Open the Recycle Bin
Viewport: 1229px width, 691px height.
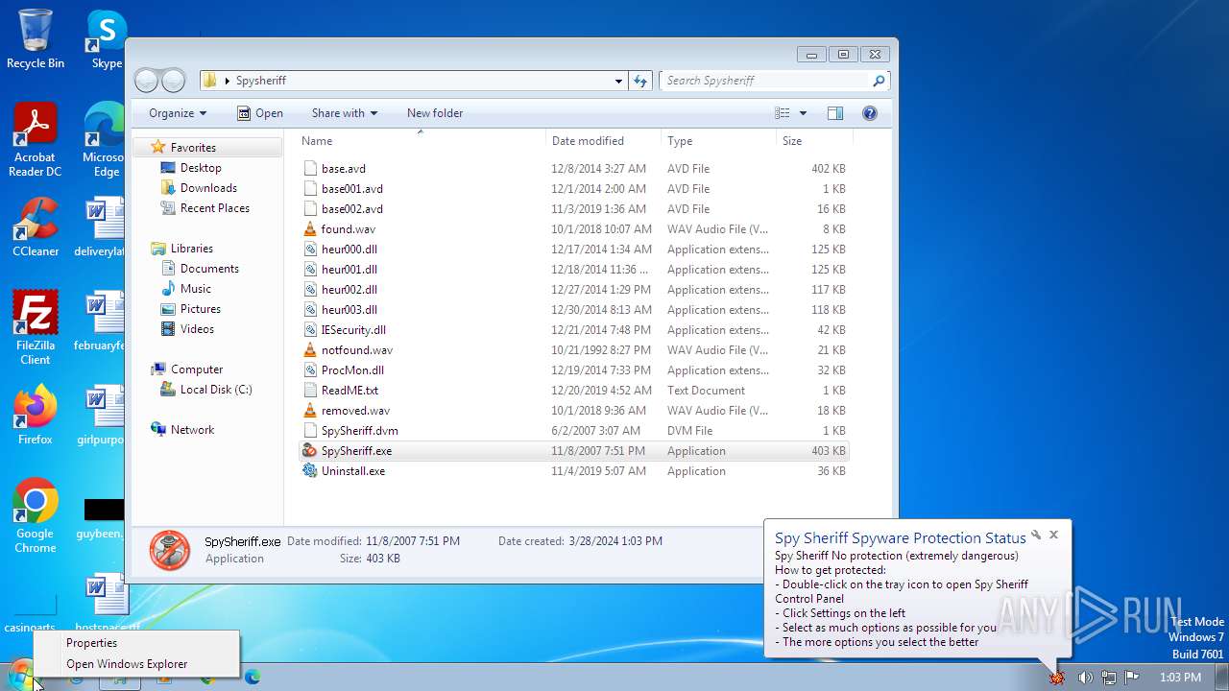[x=36, y=39]
